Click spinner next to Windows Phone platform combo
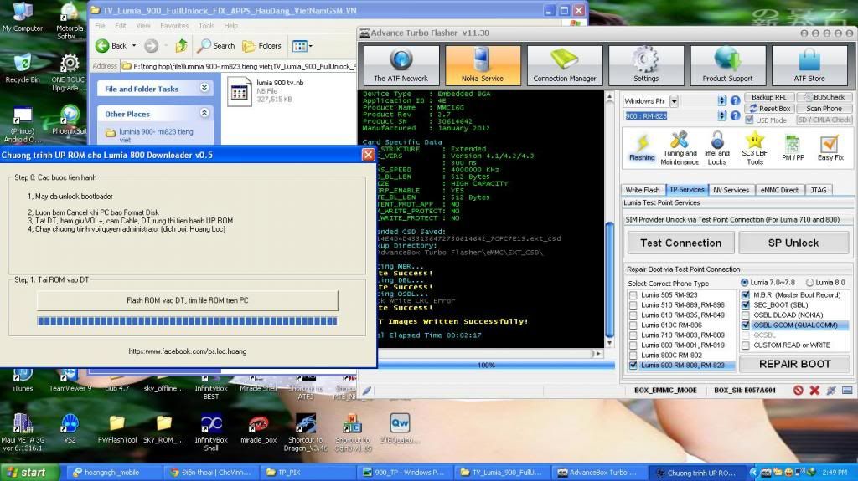Screen dimensions: 858x481 point(721,100)
